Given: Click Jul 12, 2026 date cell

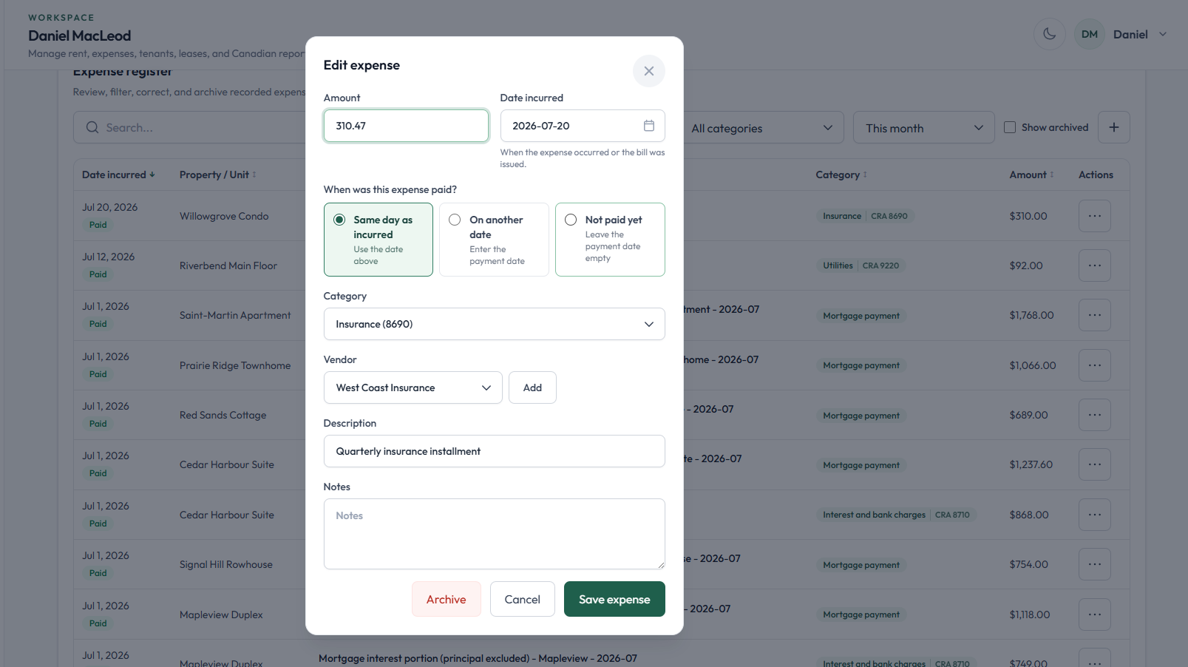Looking at the screenshot, I should (109, 257).
